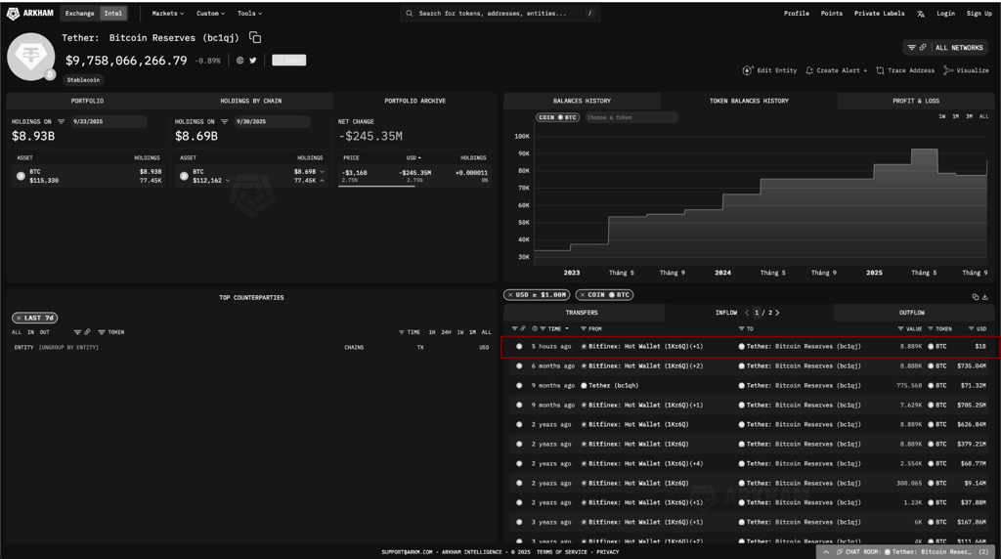Copy the transfers table using copy icon
The height and width of the screenshot is (559, 1001).
[975, 297]
